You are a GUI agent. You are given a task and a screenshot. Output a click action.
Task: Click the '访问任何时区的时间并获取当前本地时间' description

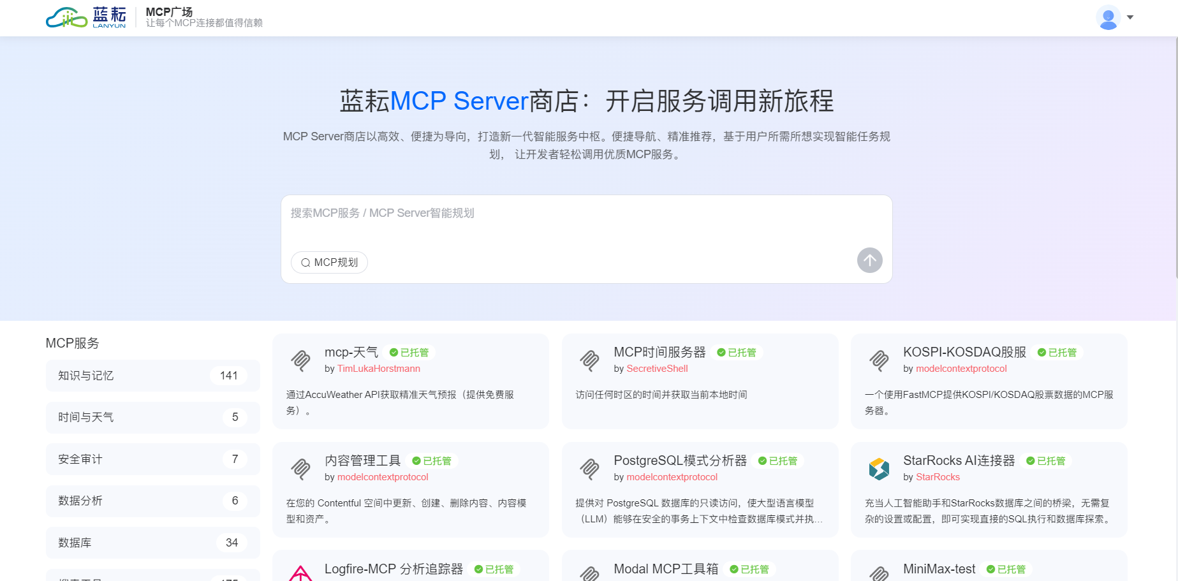(x=661, y=395)
